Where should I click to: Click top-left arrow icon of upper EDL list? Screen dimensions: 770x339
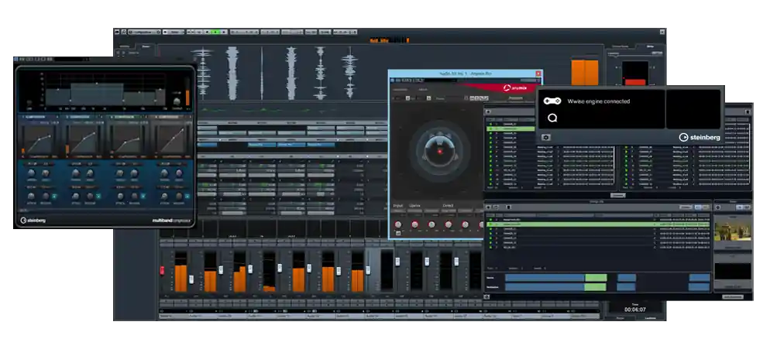pyautogui.click(x=489, y=112)
